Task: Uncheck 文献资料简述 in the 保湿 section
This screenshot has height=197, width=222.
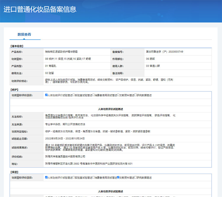Action: click(118, 177)
